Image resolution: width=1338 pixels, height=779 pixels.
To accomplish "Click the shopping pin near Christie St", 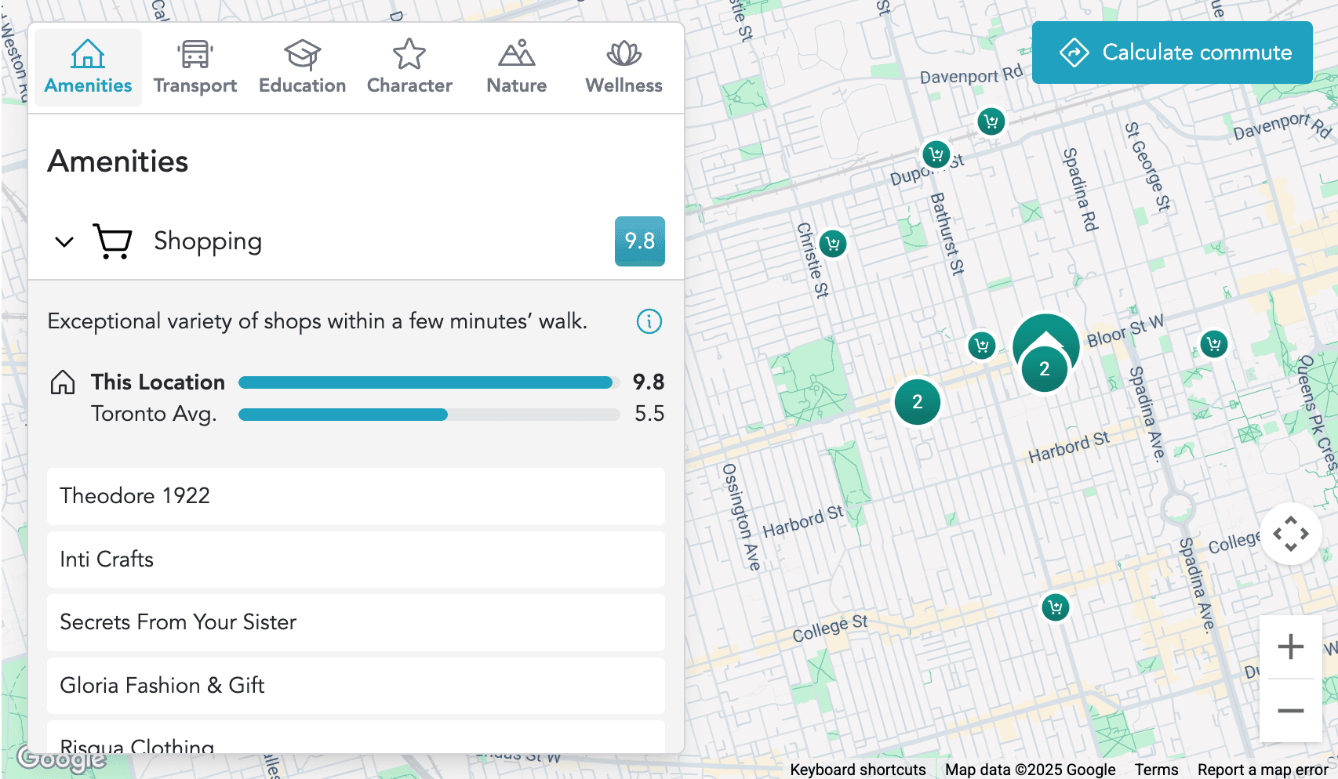I will pyautogui.click(x=833, y=244).
